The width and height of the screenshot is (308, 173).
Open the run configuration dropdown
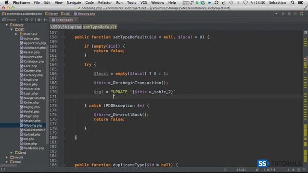(276, 14)
